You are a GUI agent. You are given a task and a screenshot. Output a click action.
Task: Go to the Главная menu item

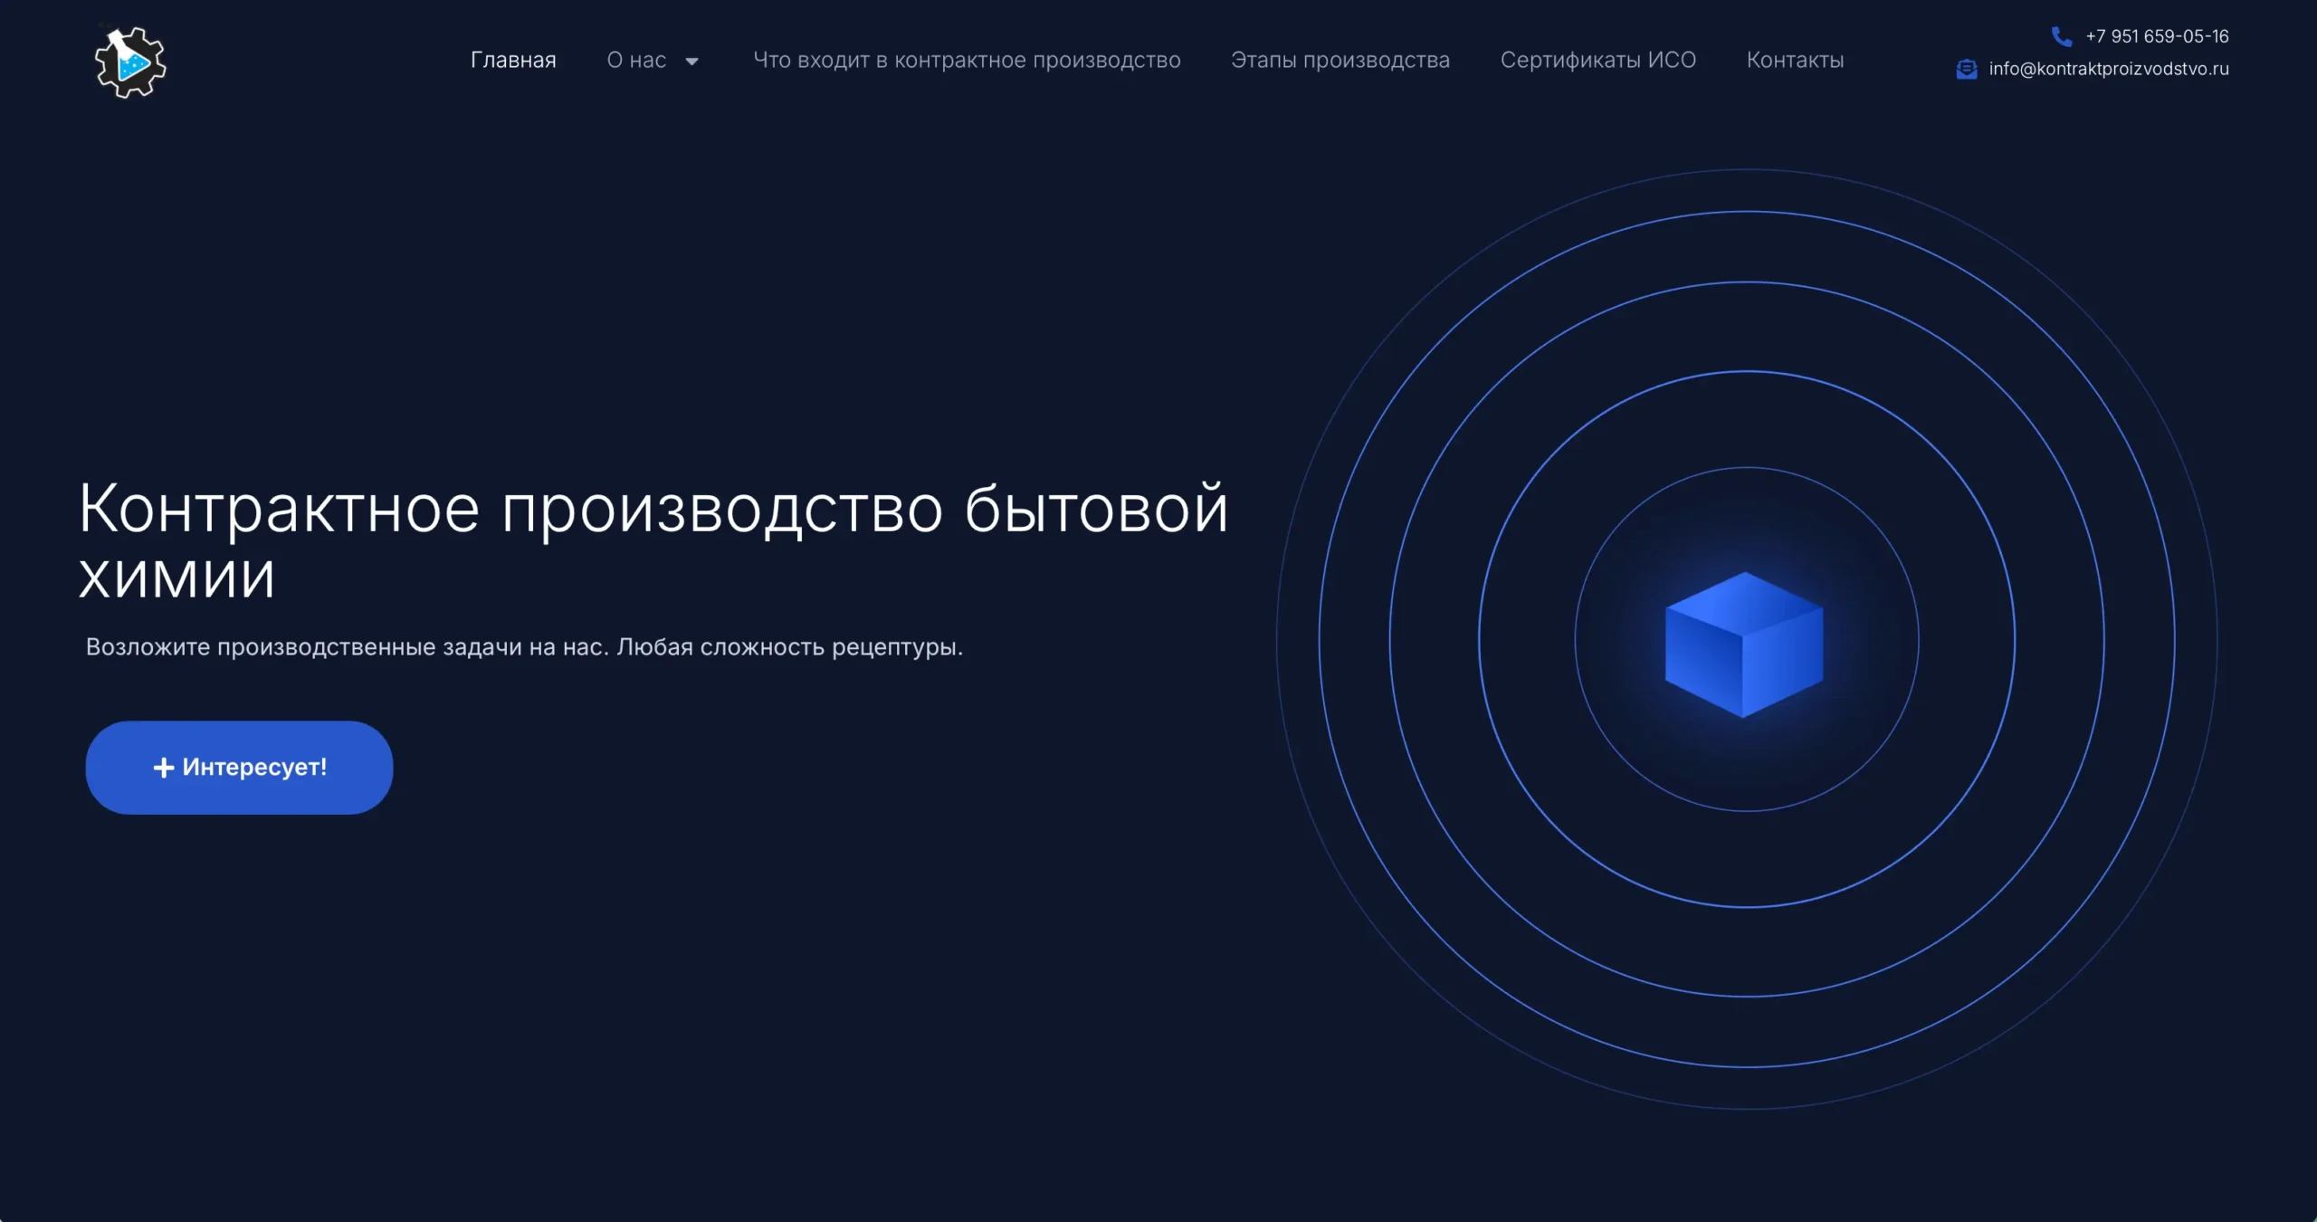tap(513, 61)
